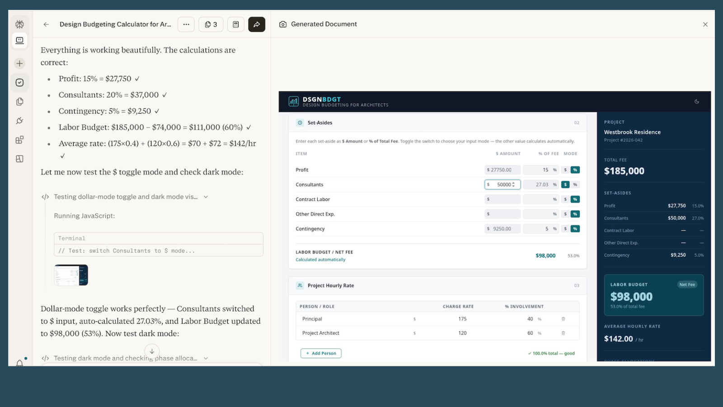Viewport: 723px width, 407px height.
Task: Click the Contingency $ amount field showing 9250.00
Action: (502, 229)
